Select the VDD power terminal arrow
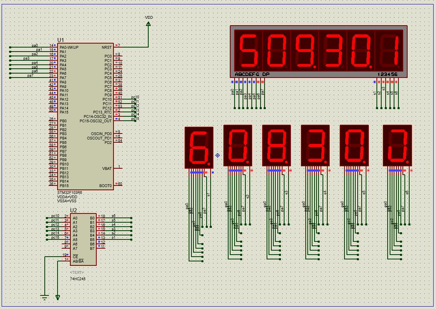This screenshot has height=309, width=436. pos(148,24)
